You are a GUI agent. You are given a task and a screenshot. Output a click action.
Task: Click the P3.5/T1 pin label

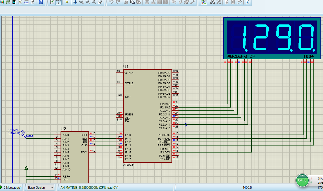point(165,153)
